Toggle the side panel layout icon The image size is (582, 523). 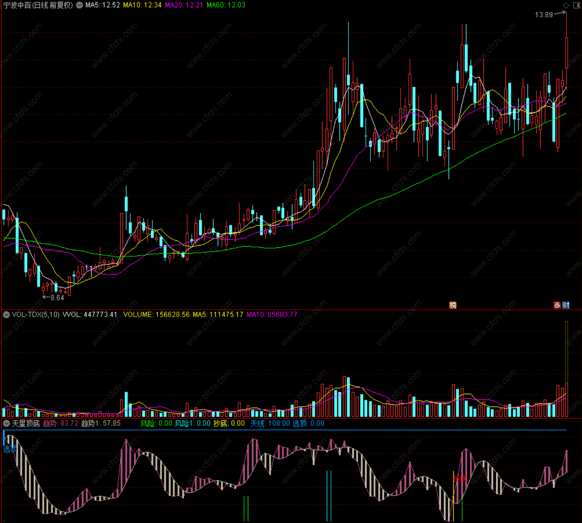tap(576, 5)
